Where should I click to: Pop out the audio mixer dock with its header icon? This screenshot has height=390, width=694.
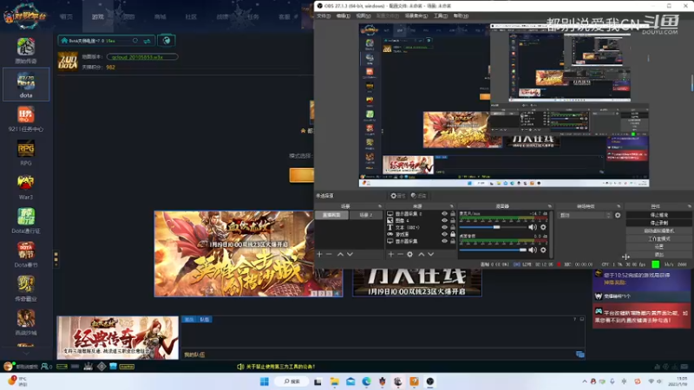[550, 206]
